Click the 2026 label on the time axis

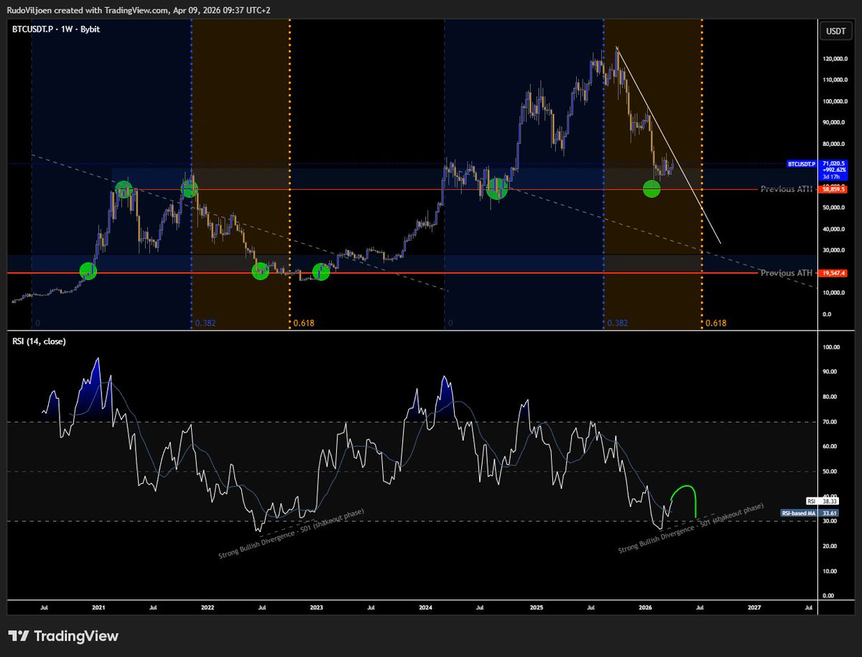[644, 608]
